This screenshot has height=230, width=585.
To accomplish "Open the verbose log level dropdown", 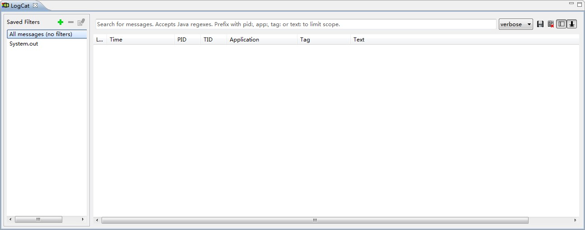I will [516, 24].
